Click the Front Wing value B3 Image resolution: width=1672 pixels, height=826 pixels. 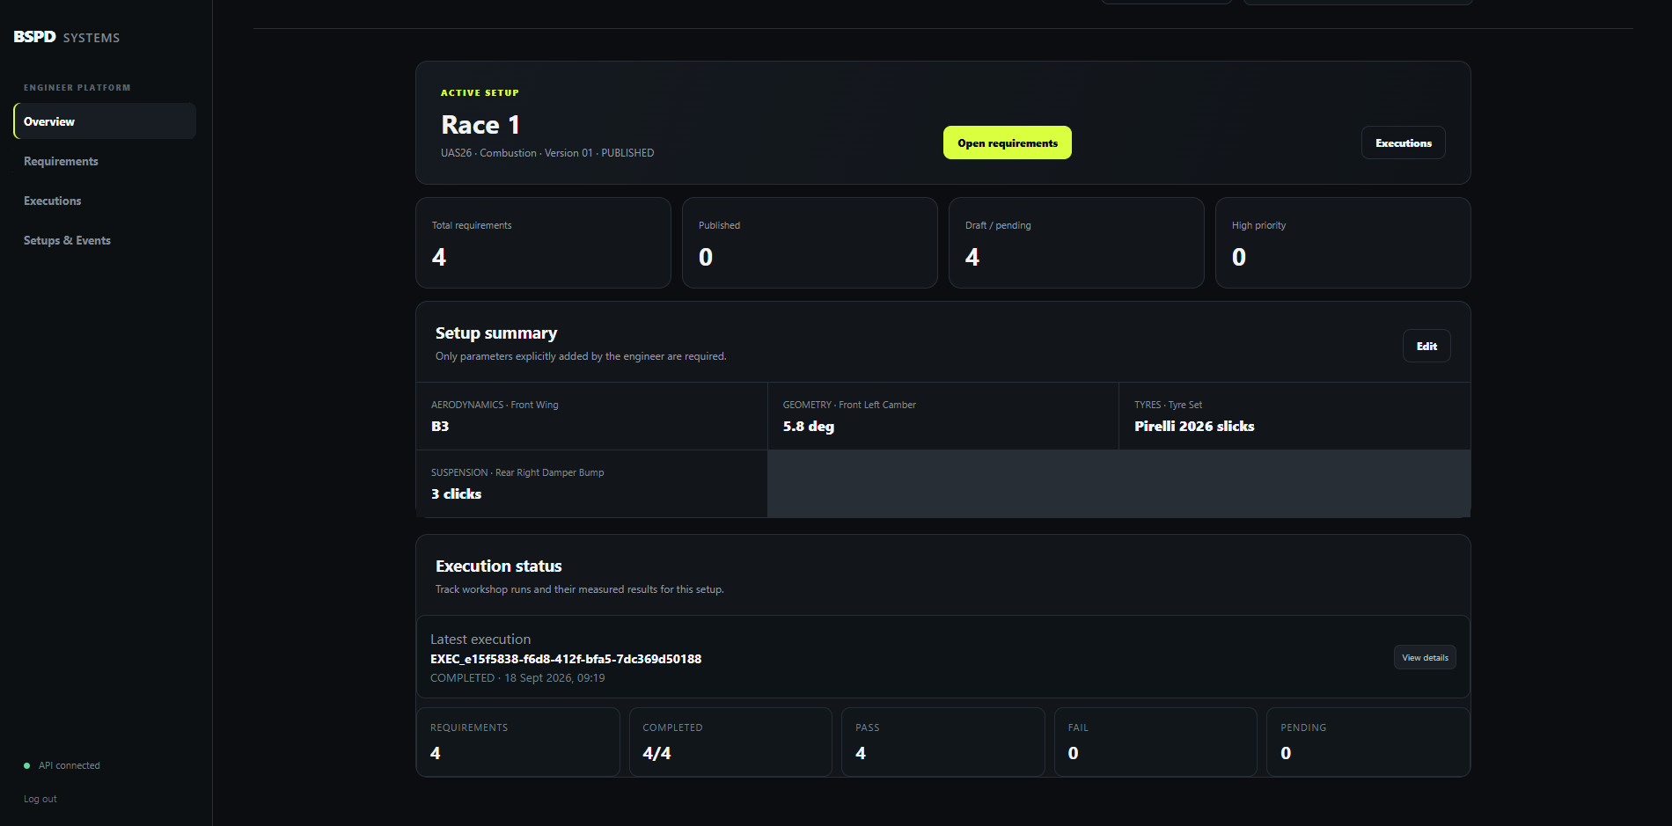pos(440,426)
